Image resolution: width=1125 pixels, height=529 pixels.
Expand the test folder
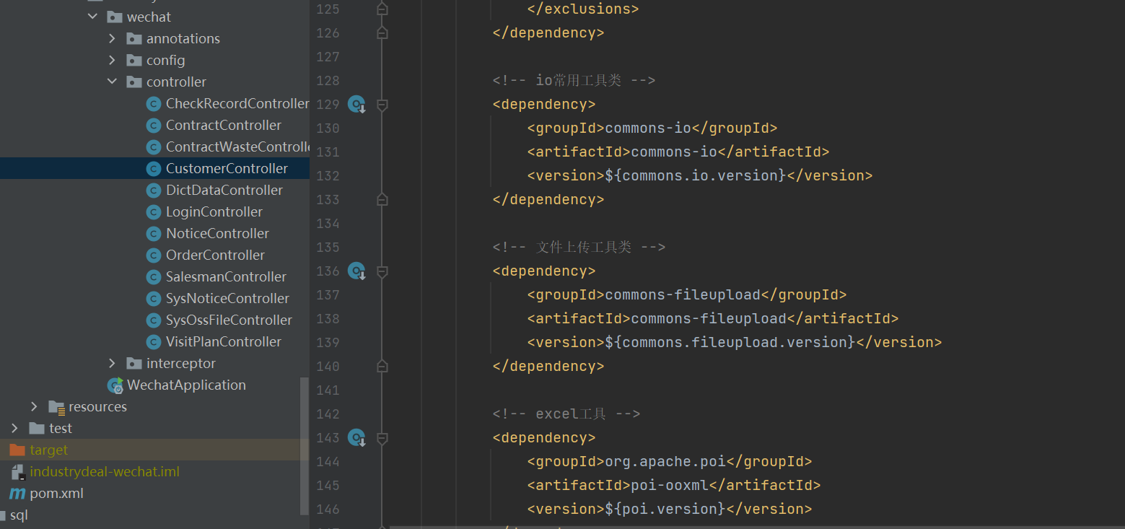pyautogui.click(x=14, y=428)
